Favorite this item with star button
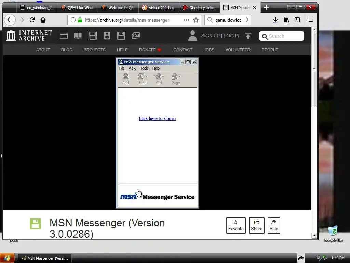Image resolution: width=350 pixels, height=263 pixels. 236,225
